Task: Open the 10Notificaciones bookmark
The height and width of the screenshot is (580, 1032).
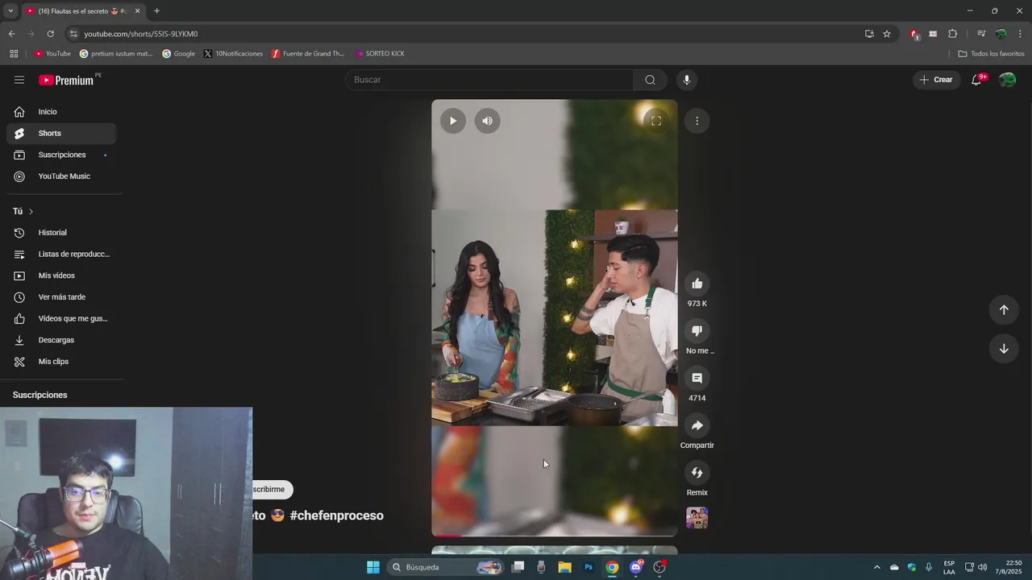Action: (x=233, y=54)
